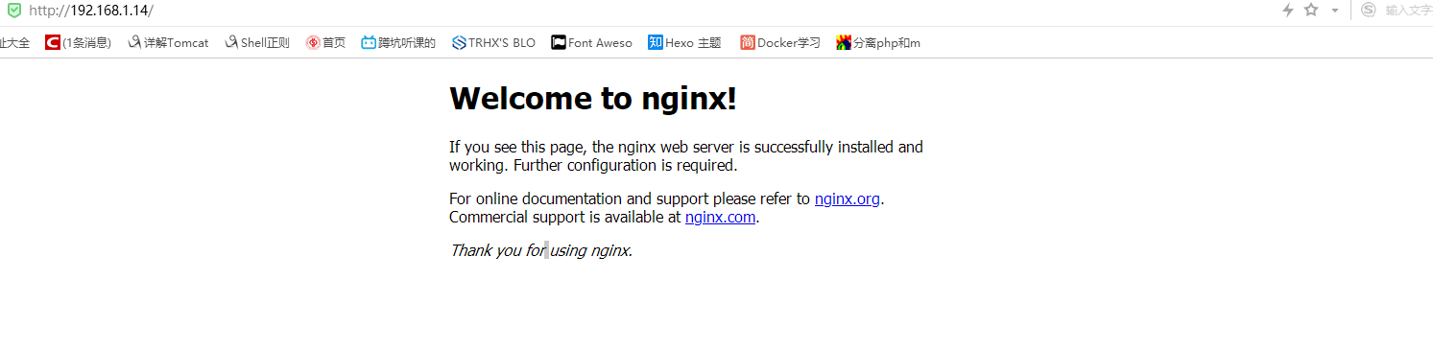
Task: Click the 'Thank you for using nginx.' text
Action: point(541,251)
